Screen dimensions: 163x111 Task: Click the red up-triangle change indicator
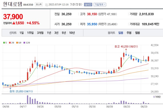pos(14,23)
